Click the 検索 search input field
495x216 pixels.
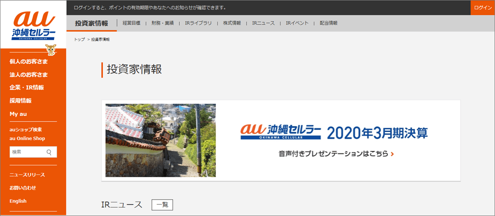pos(33,152)
